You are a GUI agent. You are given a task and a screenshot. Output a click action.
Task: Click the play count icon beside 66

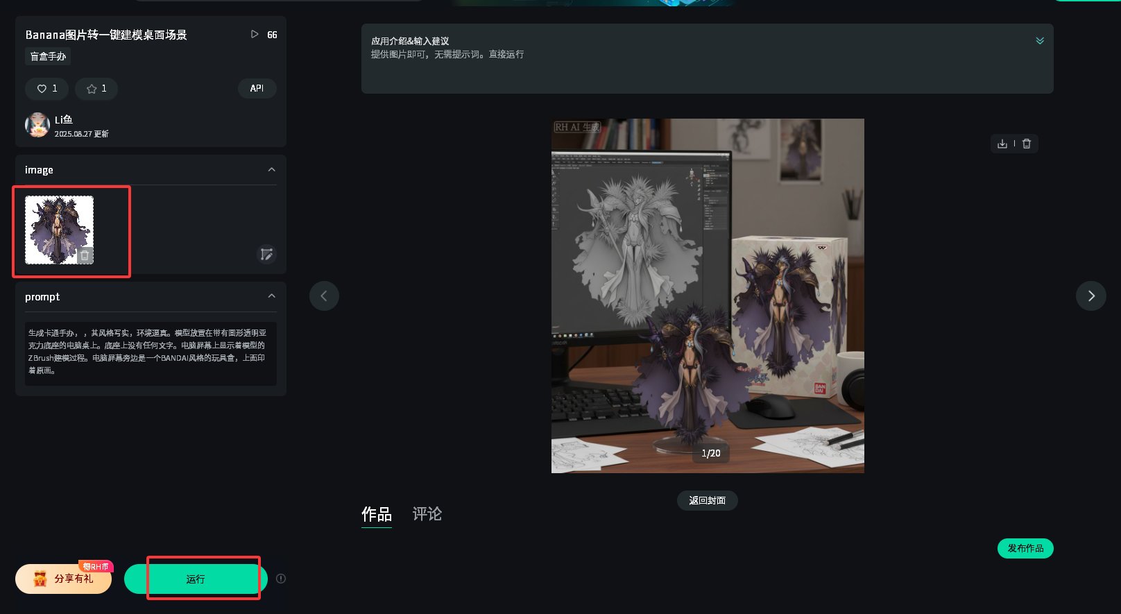click(x=255, y=34)
